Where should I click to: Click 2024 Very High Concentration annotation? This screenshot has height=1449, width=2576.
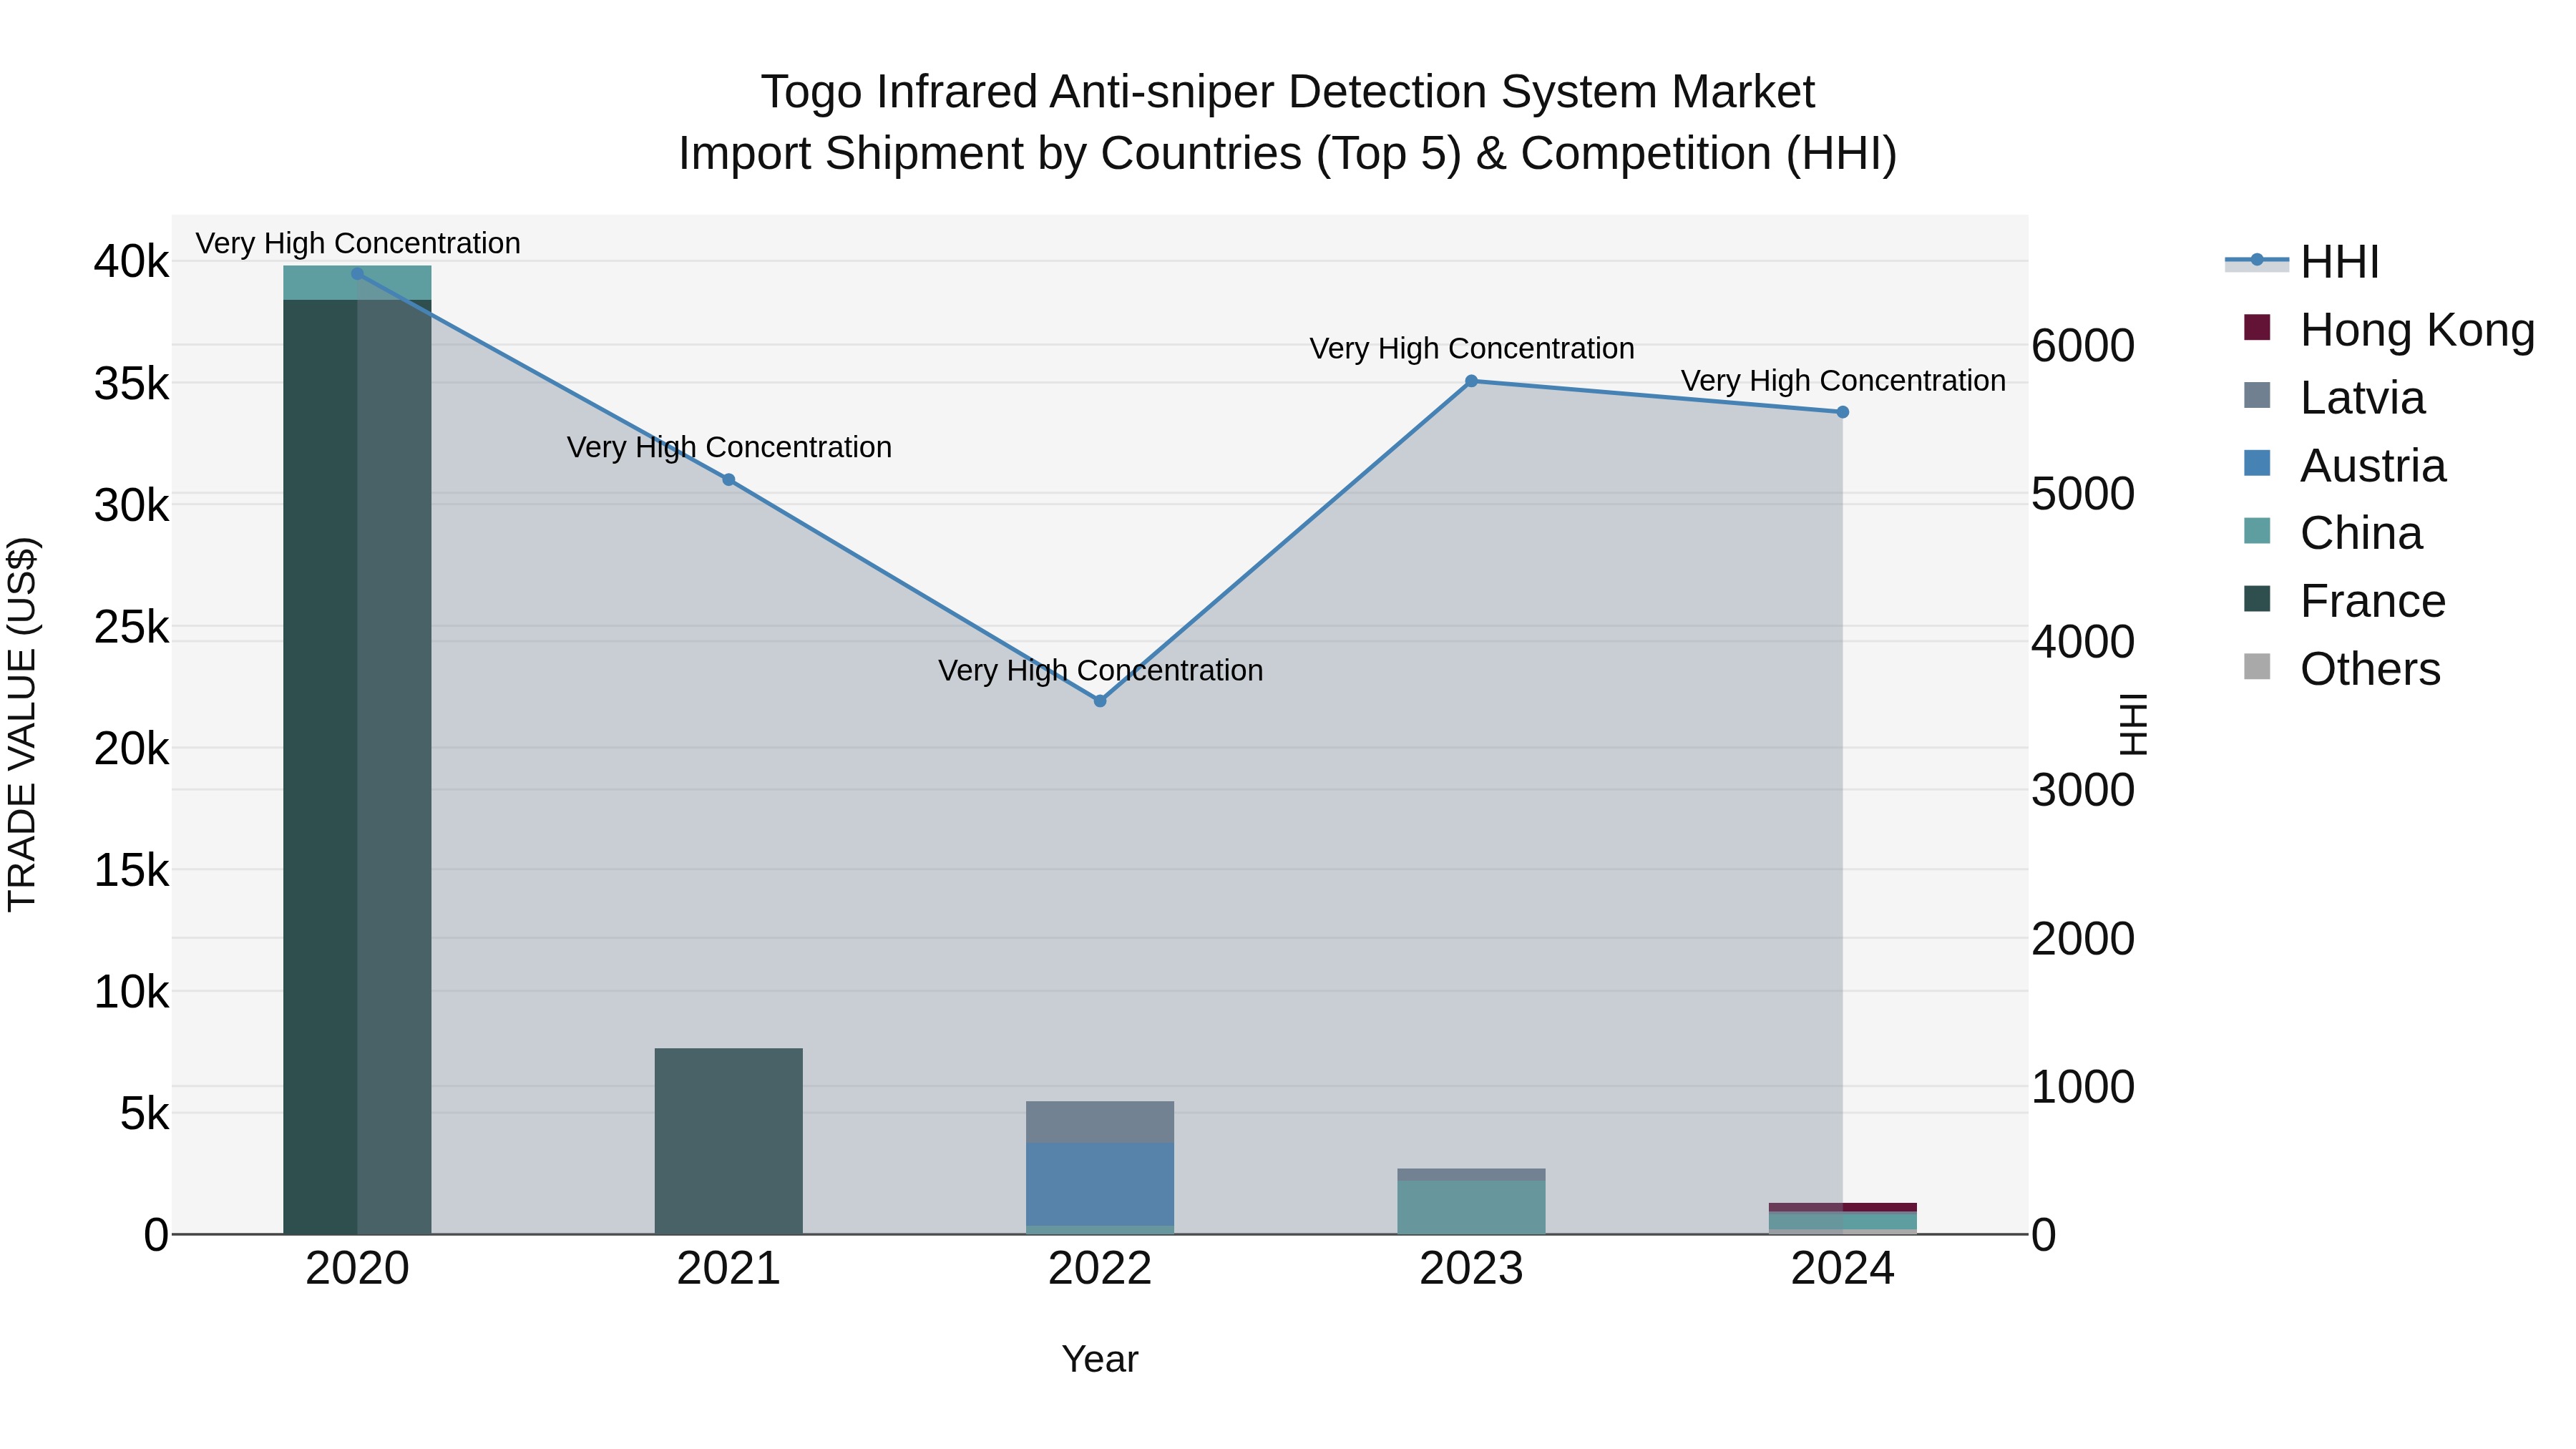pyautogui.click(x=1843, y=382)
